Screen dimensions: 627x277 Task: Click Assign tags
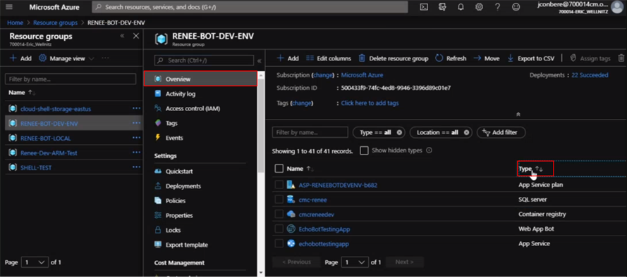click(x=590, y=58)
